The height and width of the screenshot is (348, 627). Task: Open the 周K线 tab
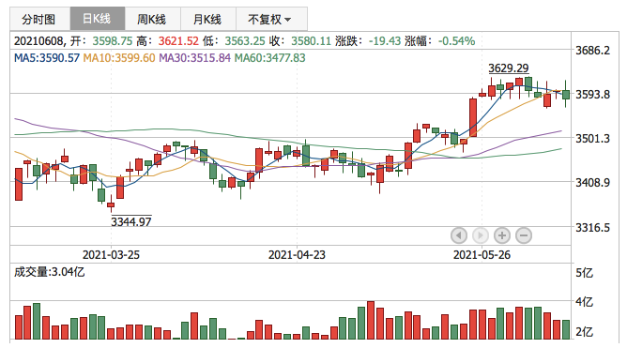pyautogui.click(x=152, y=19)
